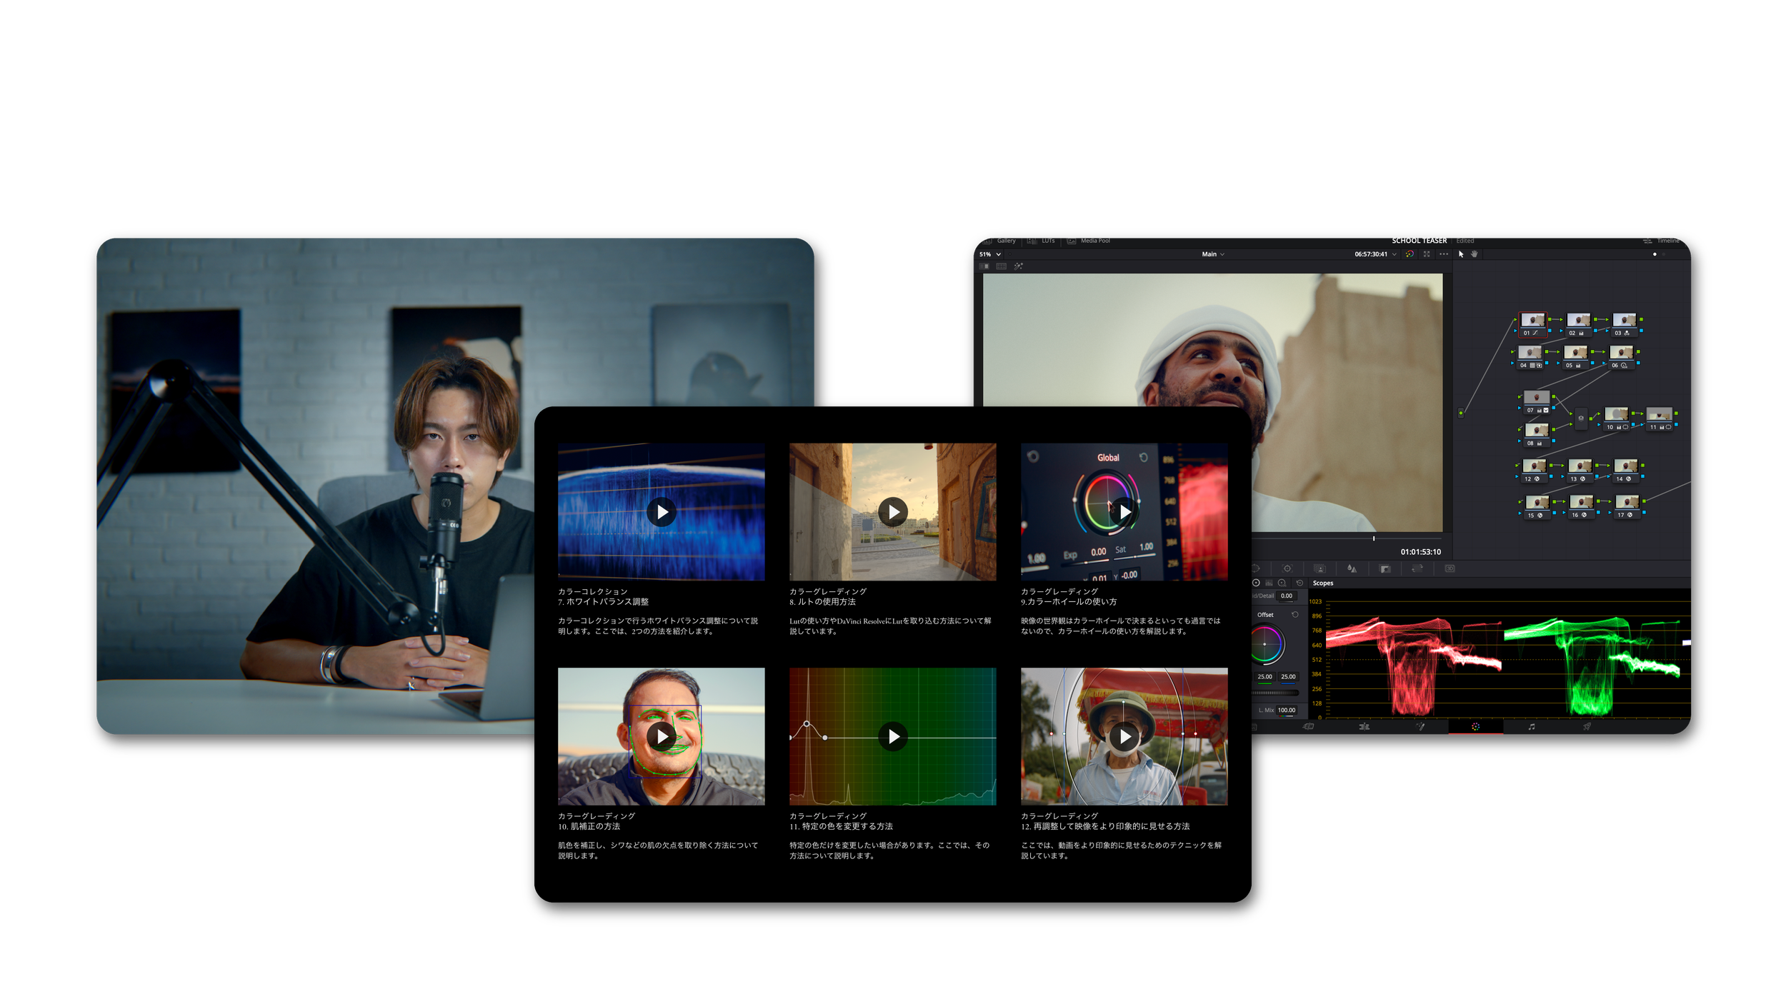
Task: Switch to the Deliver rocket page tab
Action: pos(1587,727)
